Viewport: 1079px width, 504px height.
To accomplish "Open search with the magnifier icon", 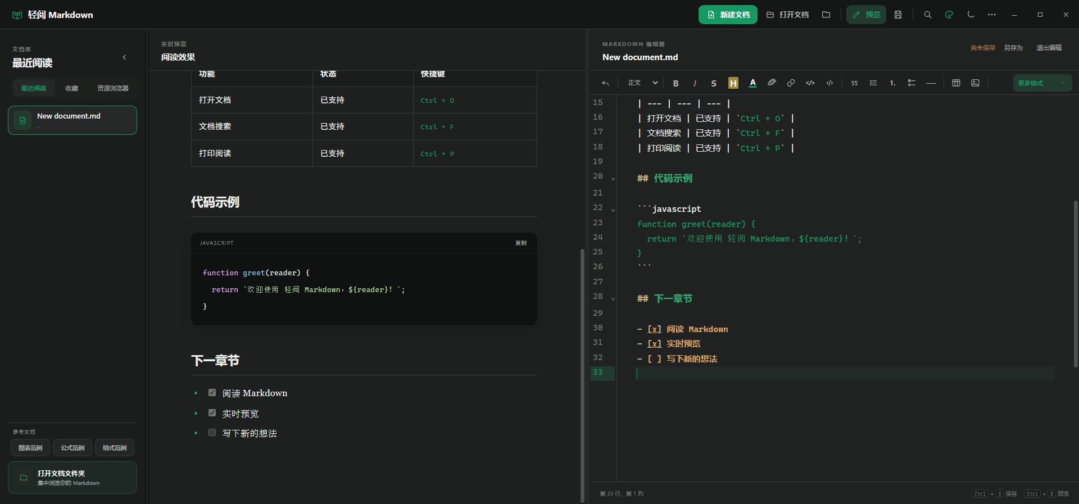I will click(x=928, y=15).
